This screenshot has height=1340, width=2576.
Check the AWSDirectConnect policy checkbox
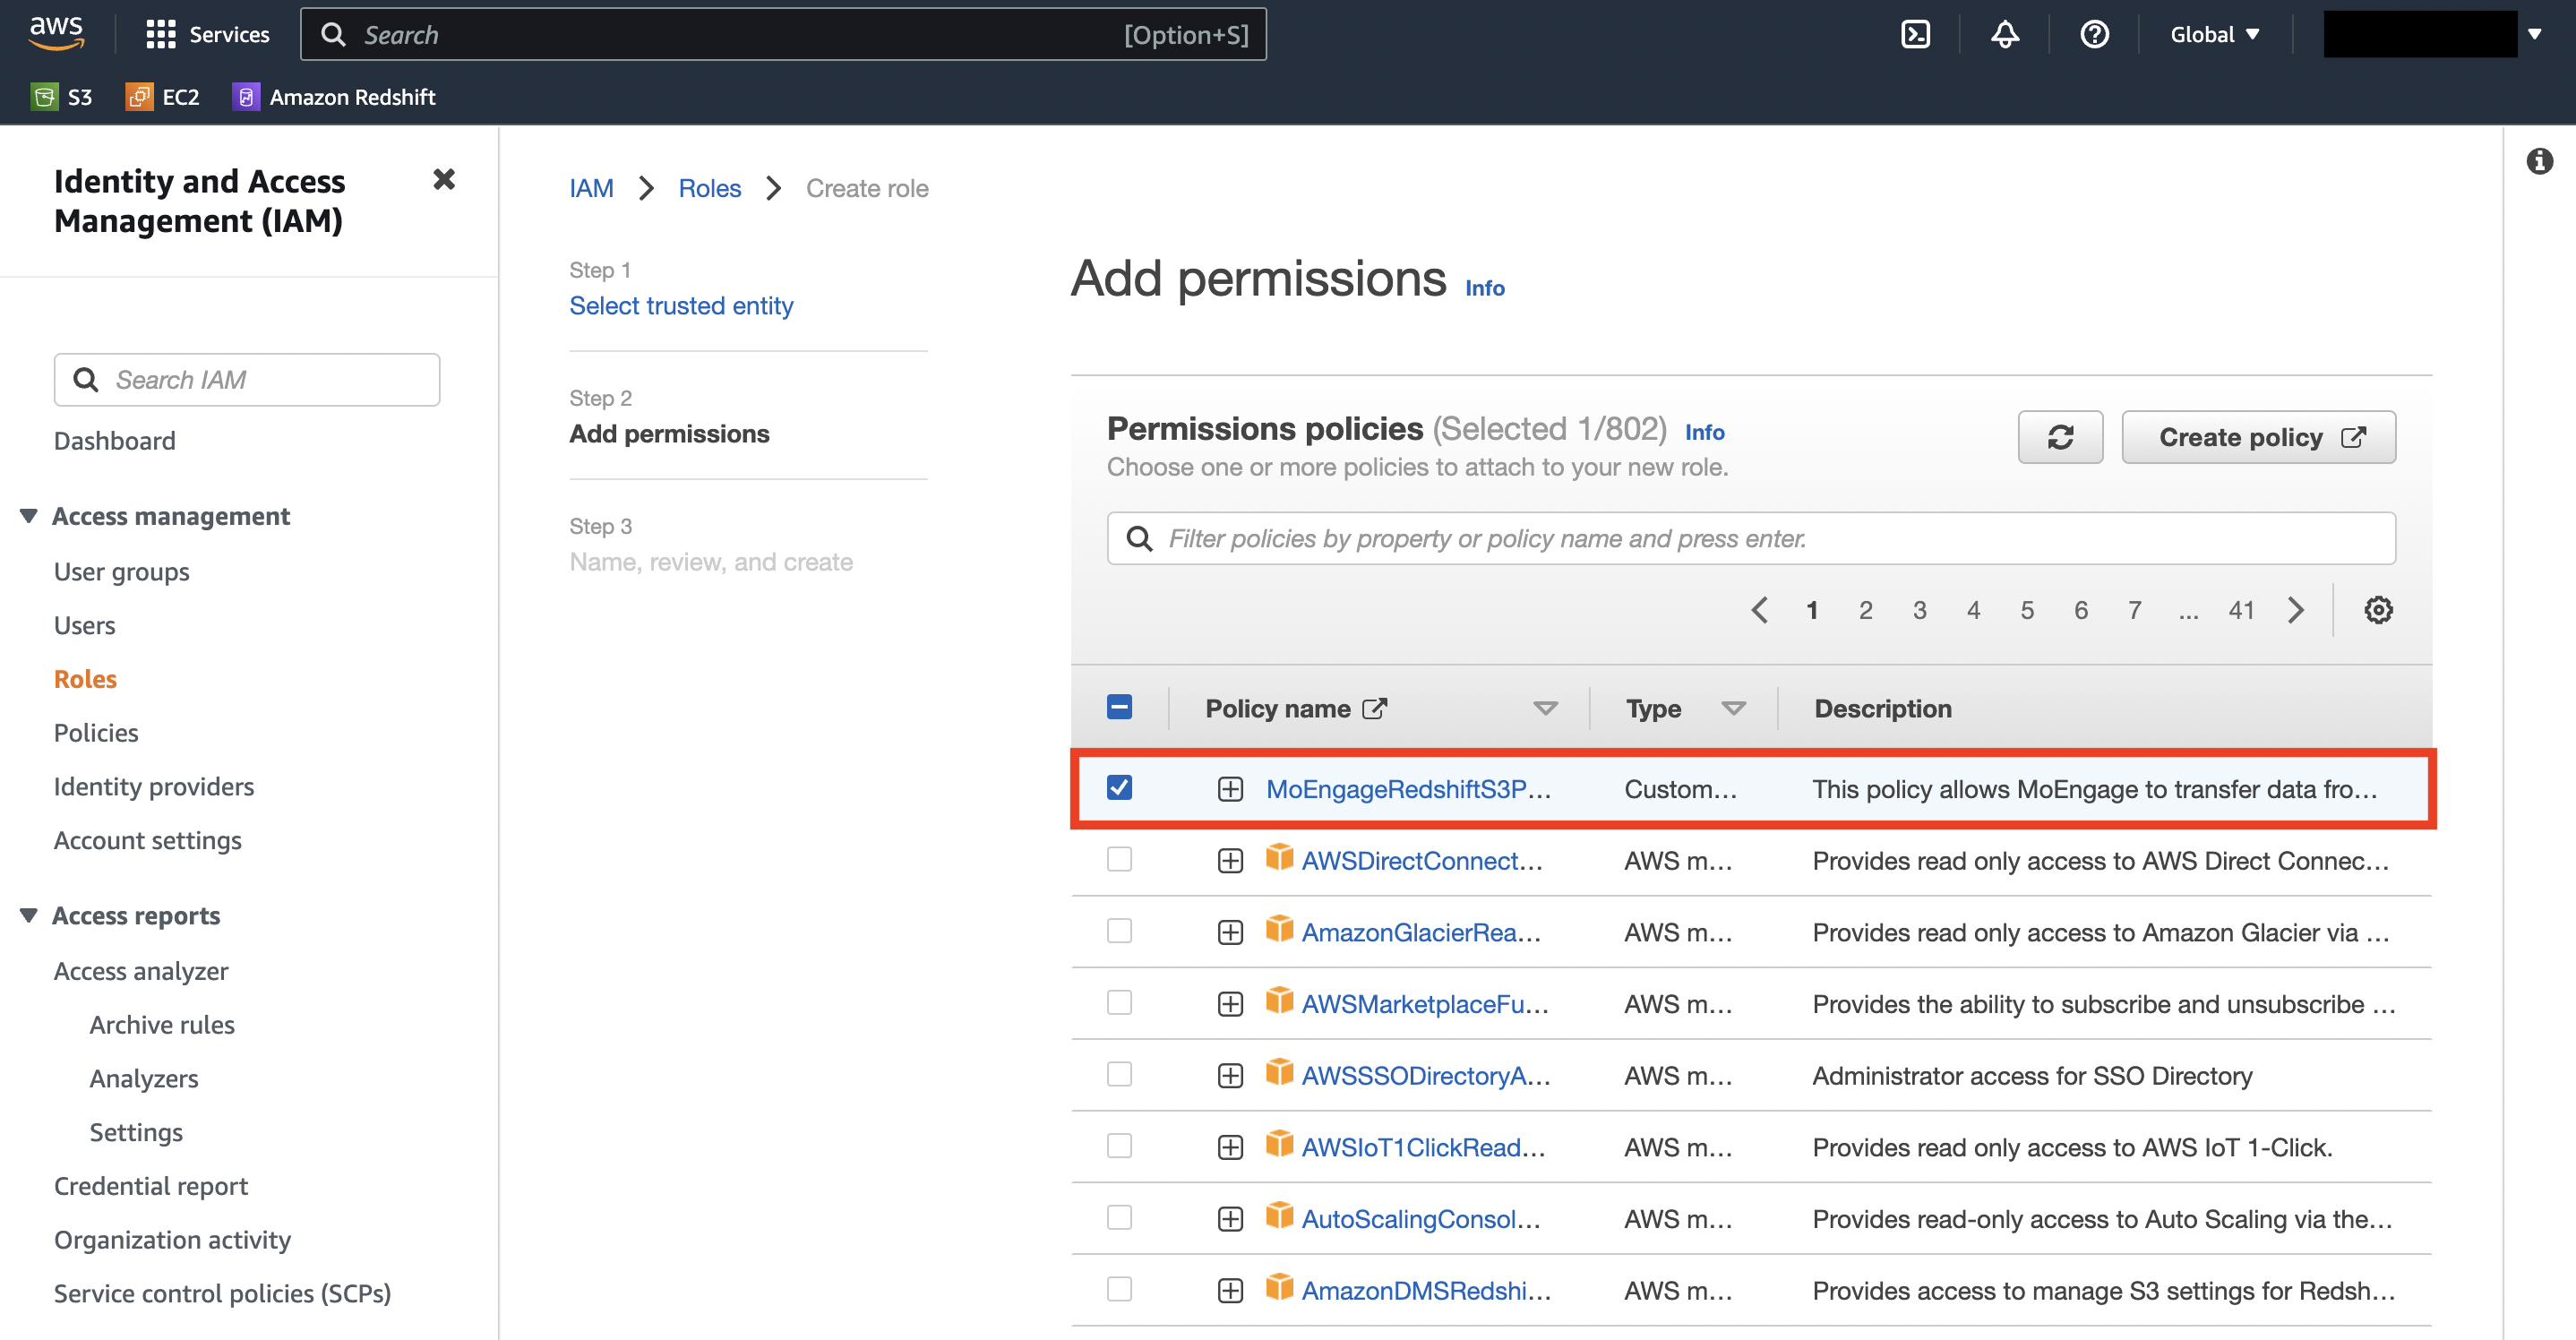click(1119, 860)
